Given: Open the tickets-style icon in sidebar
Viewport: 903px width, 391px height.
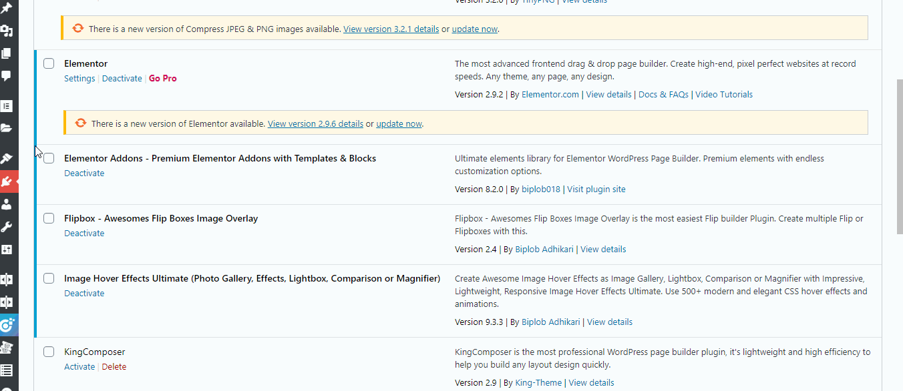Looking at the screenshot, I should [7, 347].
